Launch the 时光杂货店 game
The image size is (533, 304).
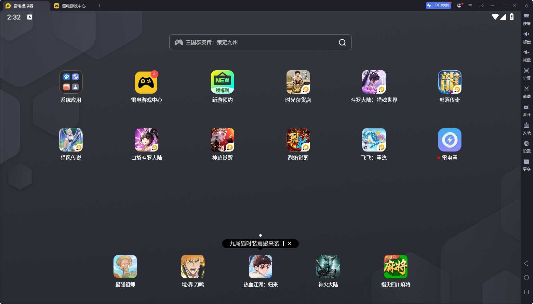click(x=298, y=82)
